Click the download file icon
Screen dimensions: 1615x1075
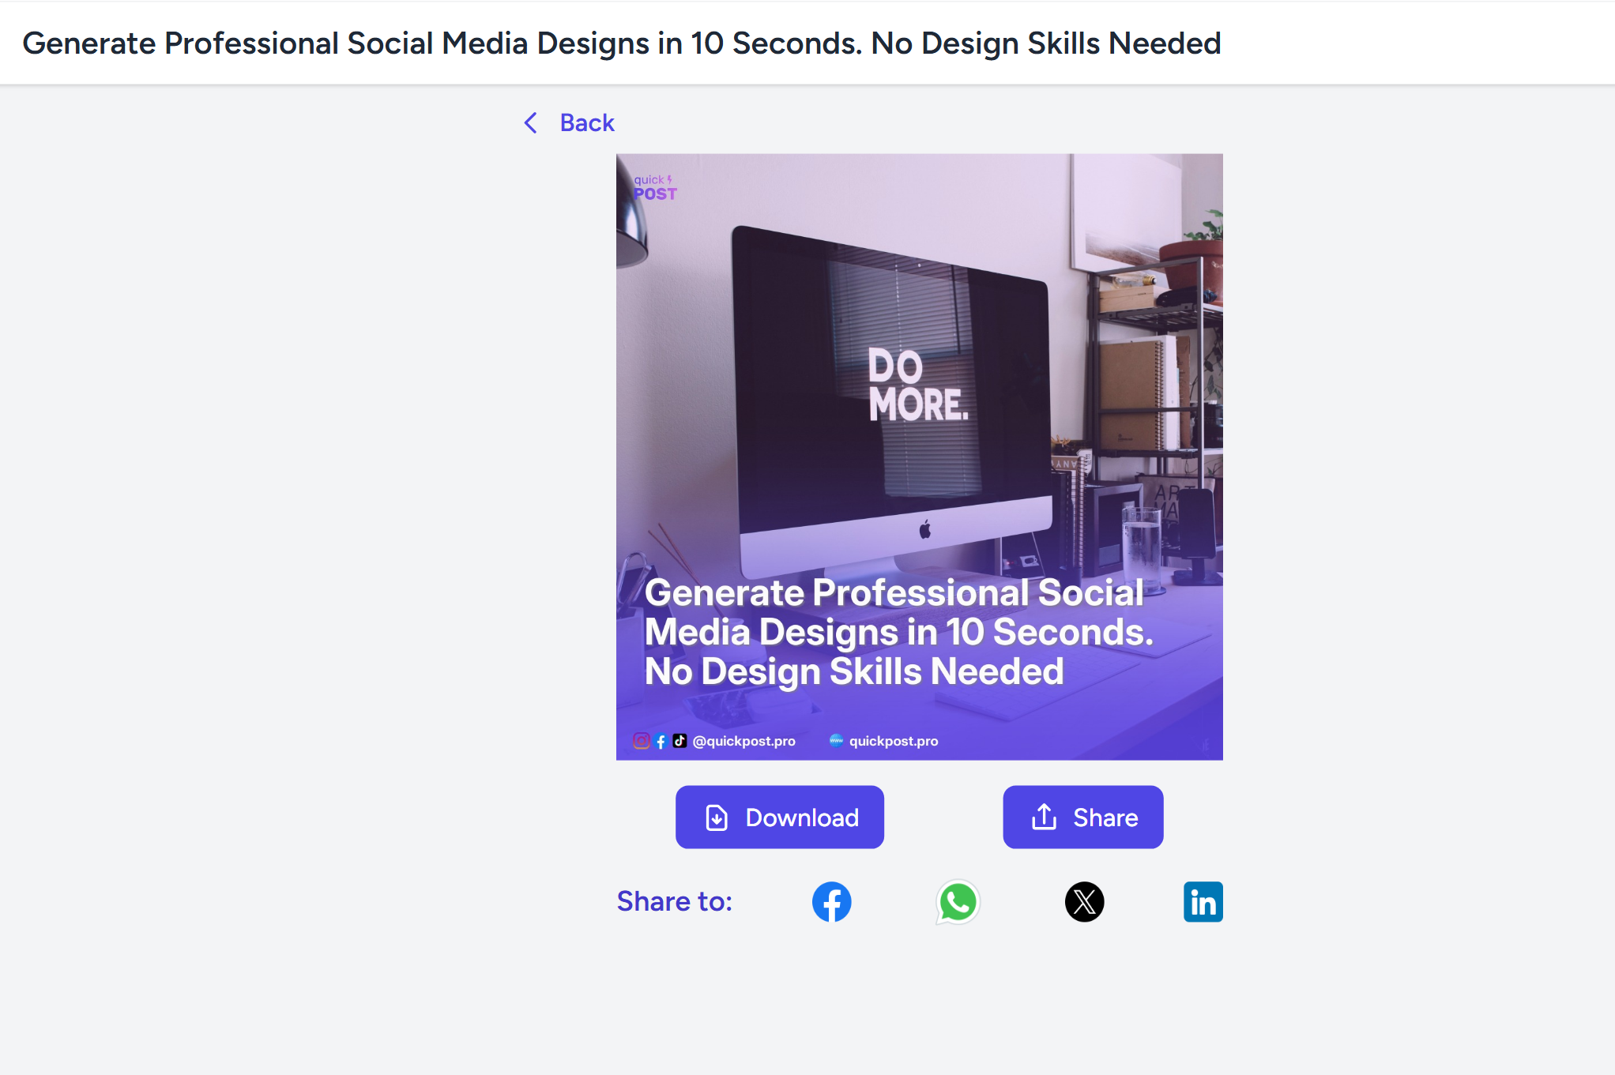(717, 818)
